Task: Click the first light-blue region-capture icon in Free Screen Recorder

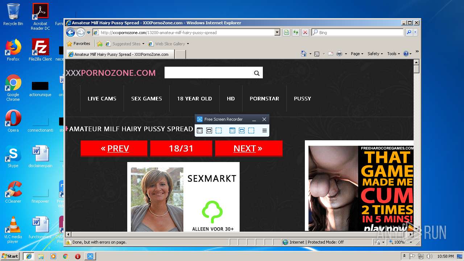Action: 219,130
